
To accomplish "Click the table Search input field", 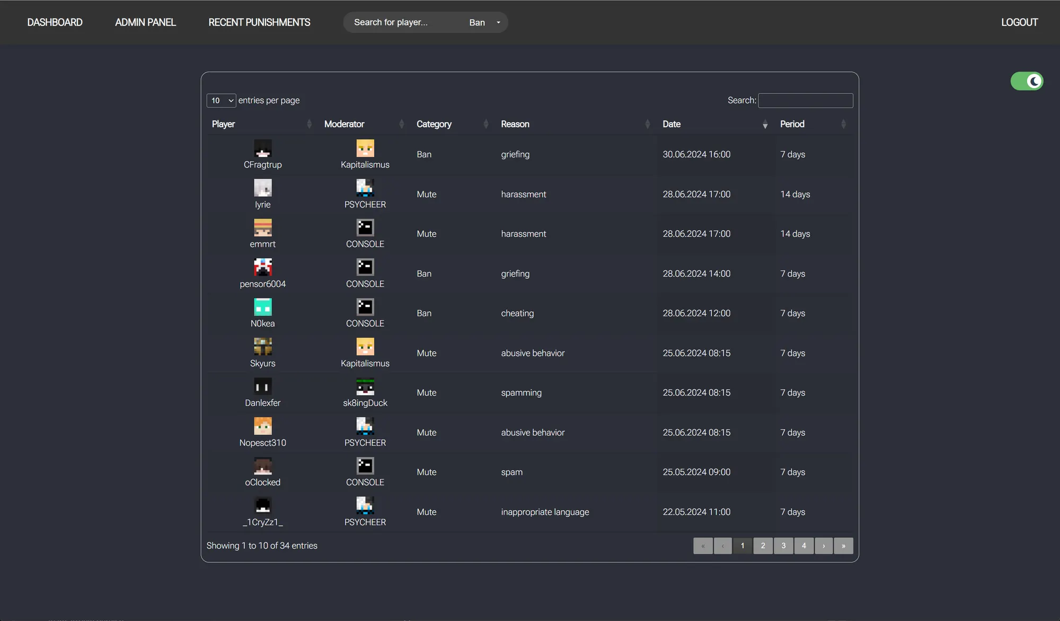I will tap(806, 100).
